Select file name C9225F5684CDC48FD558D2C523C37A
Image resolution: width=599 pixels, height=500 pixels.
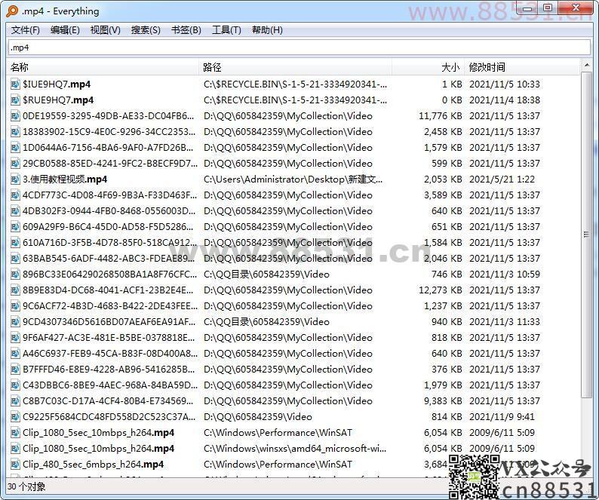coord(109,417)
